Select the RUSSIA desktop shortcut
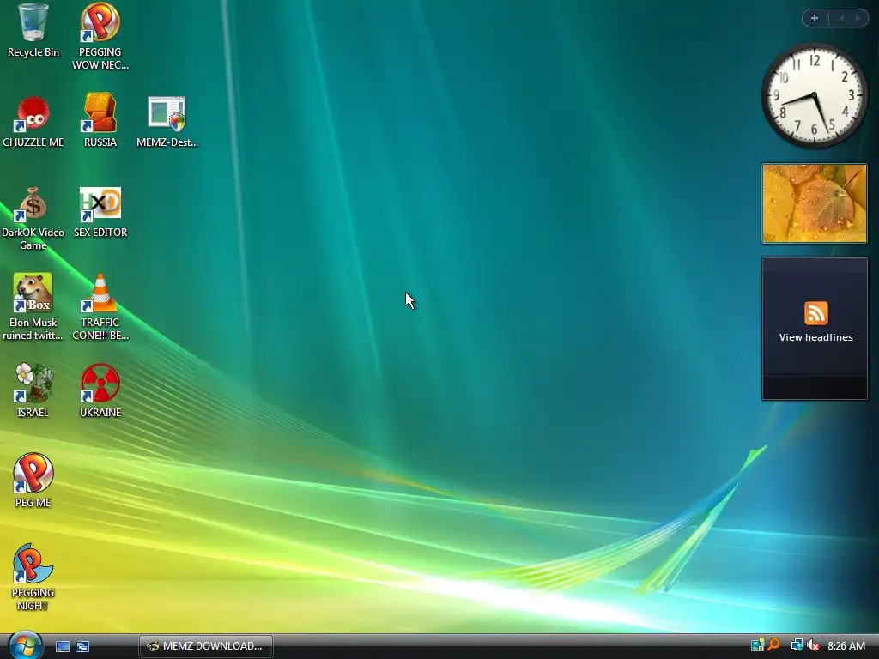This screenshot has height=659, width=879. [100, 121]
